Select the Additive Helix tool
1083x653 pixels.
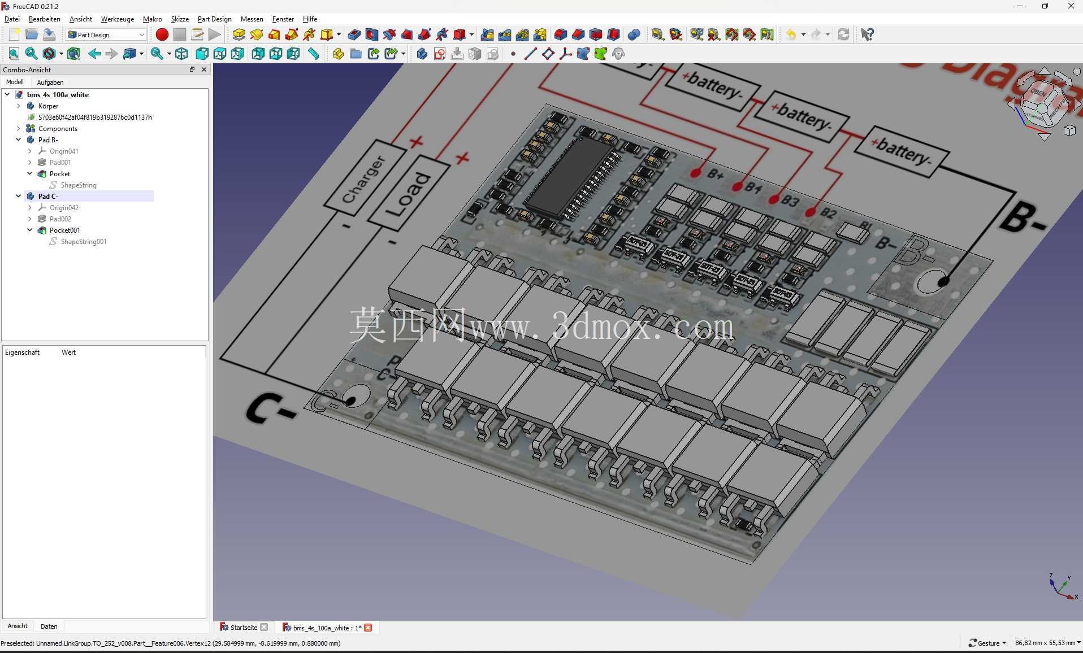coord(309,34)
